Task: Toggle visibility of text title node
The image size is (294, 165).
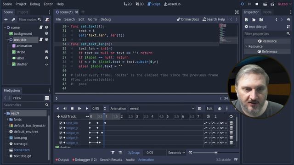Action: tap(46, 40)
